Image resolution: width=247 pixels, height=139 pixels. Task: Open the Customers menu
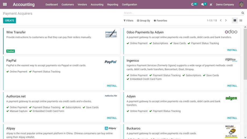pos(67,5)
